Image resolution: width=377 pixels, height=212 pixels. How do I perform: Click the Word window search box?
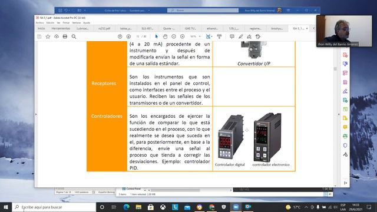[x=203, y=11]
